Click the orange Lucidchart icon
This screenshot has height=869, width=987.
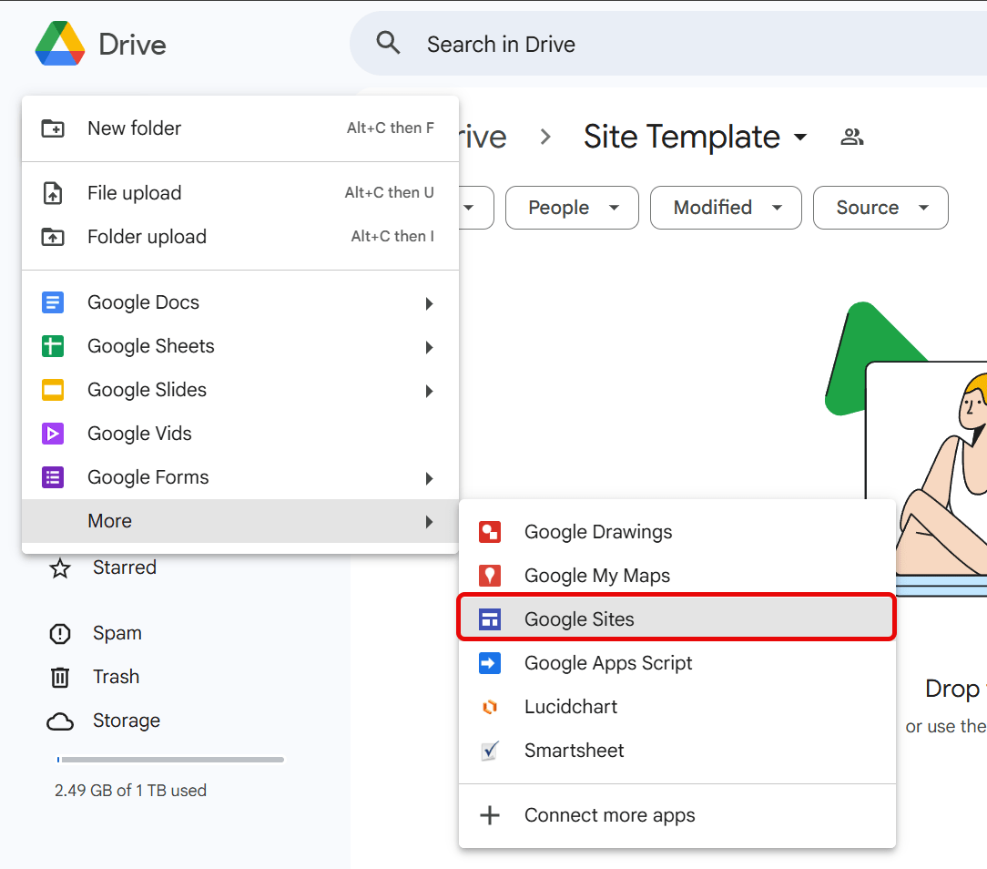[490, 707]
